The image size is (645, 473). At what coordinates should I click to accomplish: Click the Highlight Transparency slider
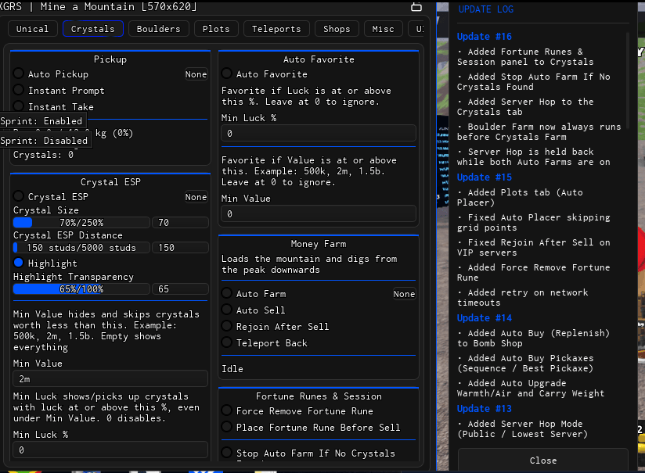coord(81,289)
